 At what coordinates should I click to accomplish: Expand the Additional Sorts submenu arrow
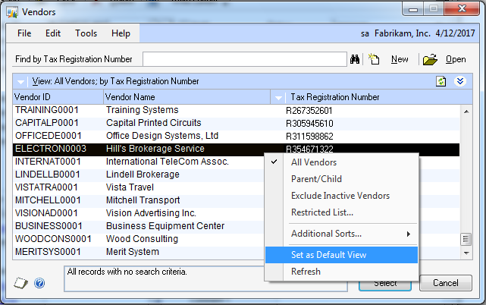click(x=409, y=234)
